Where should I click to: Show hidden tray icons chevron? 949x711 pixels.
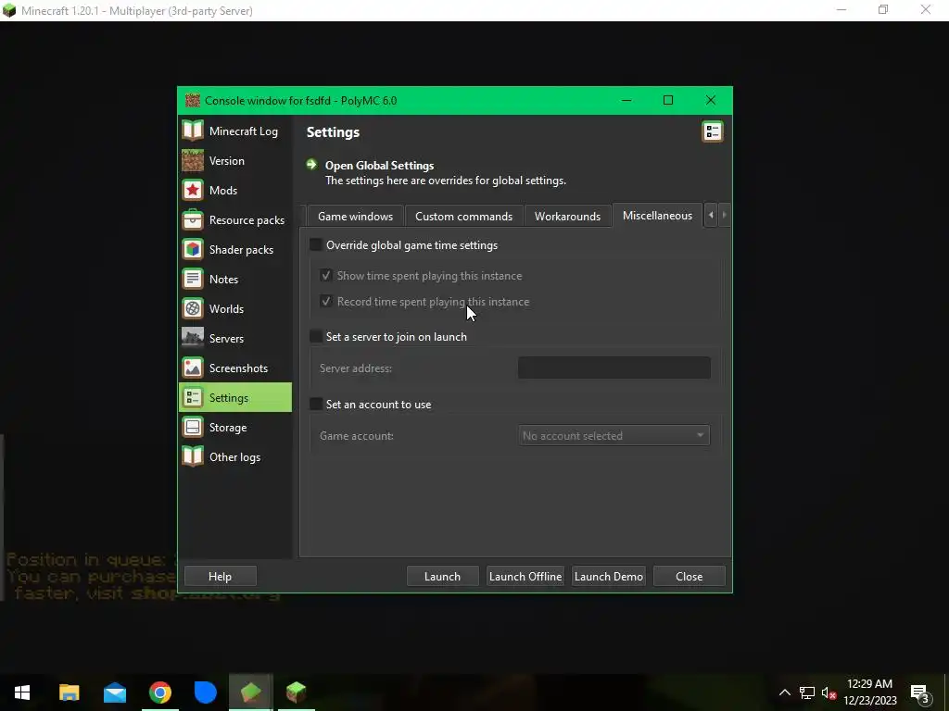tap(784, 692)
